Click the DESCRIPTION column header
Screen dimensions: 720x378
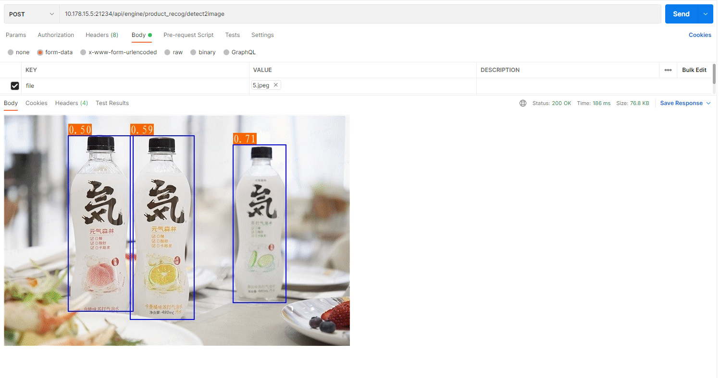pyautogui.click(x=500, y=70)
